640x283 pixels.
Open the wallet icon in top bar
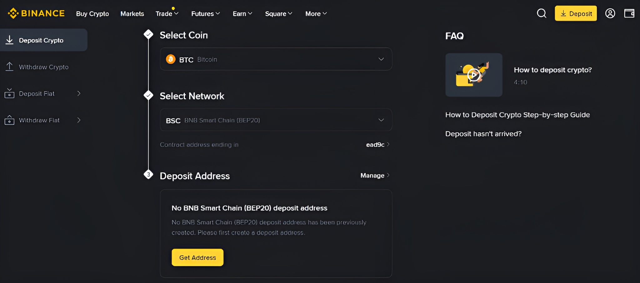(629, 13)
